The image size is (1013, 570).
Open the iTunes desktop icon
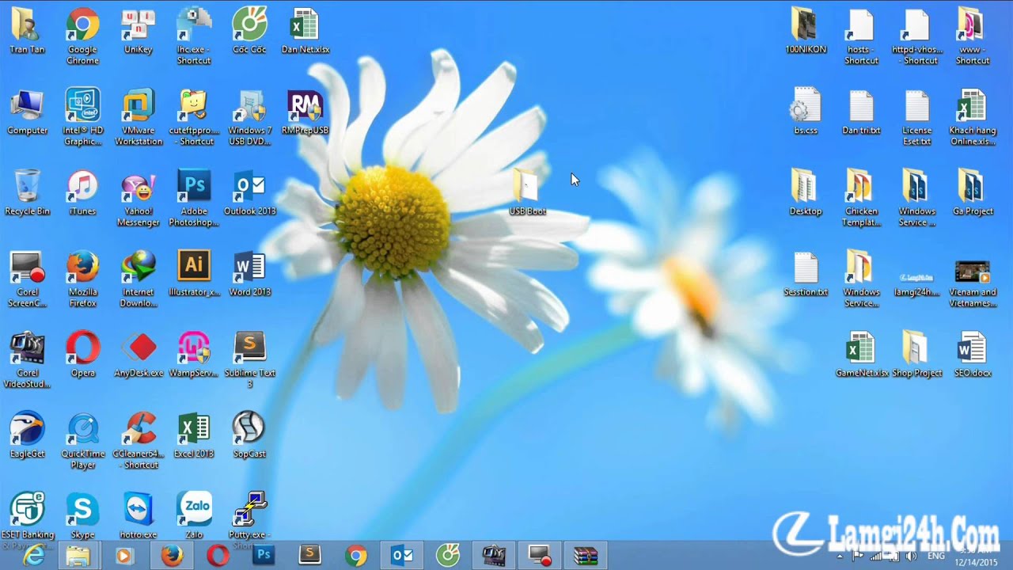(x=82, y=192)
